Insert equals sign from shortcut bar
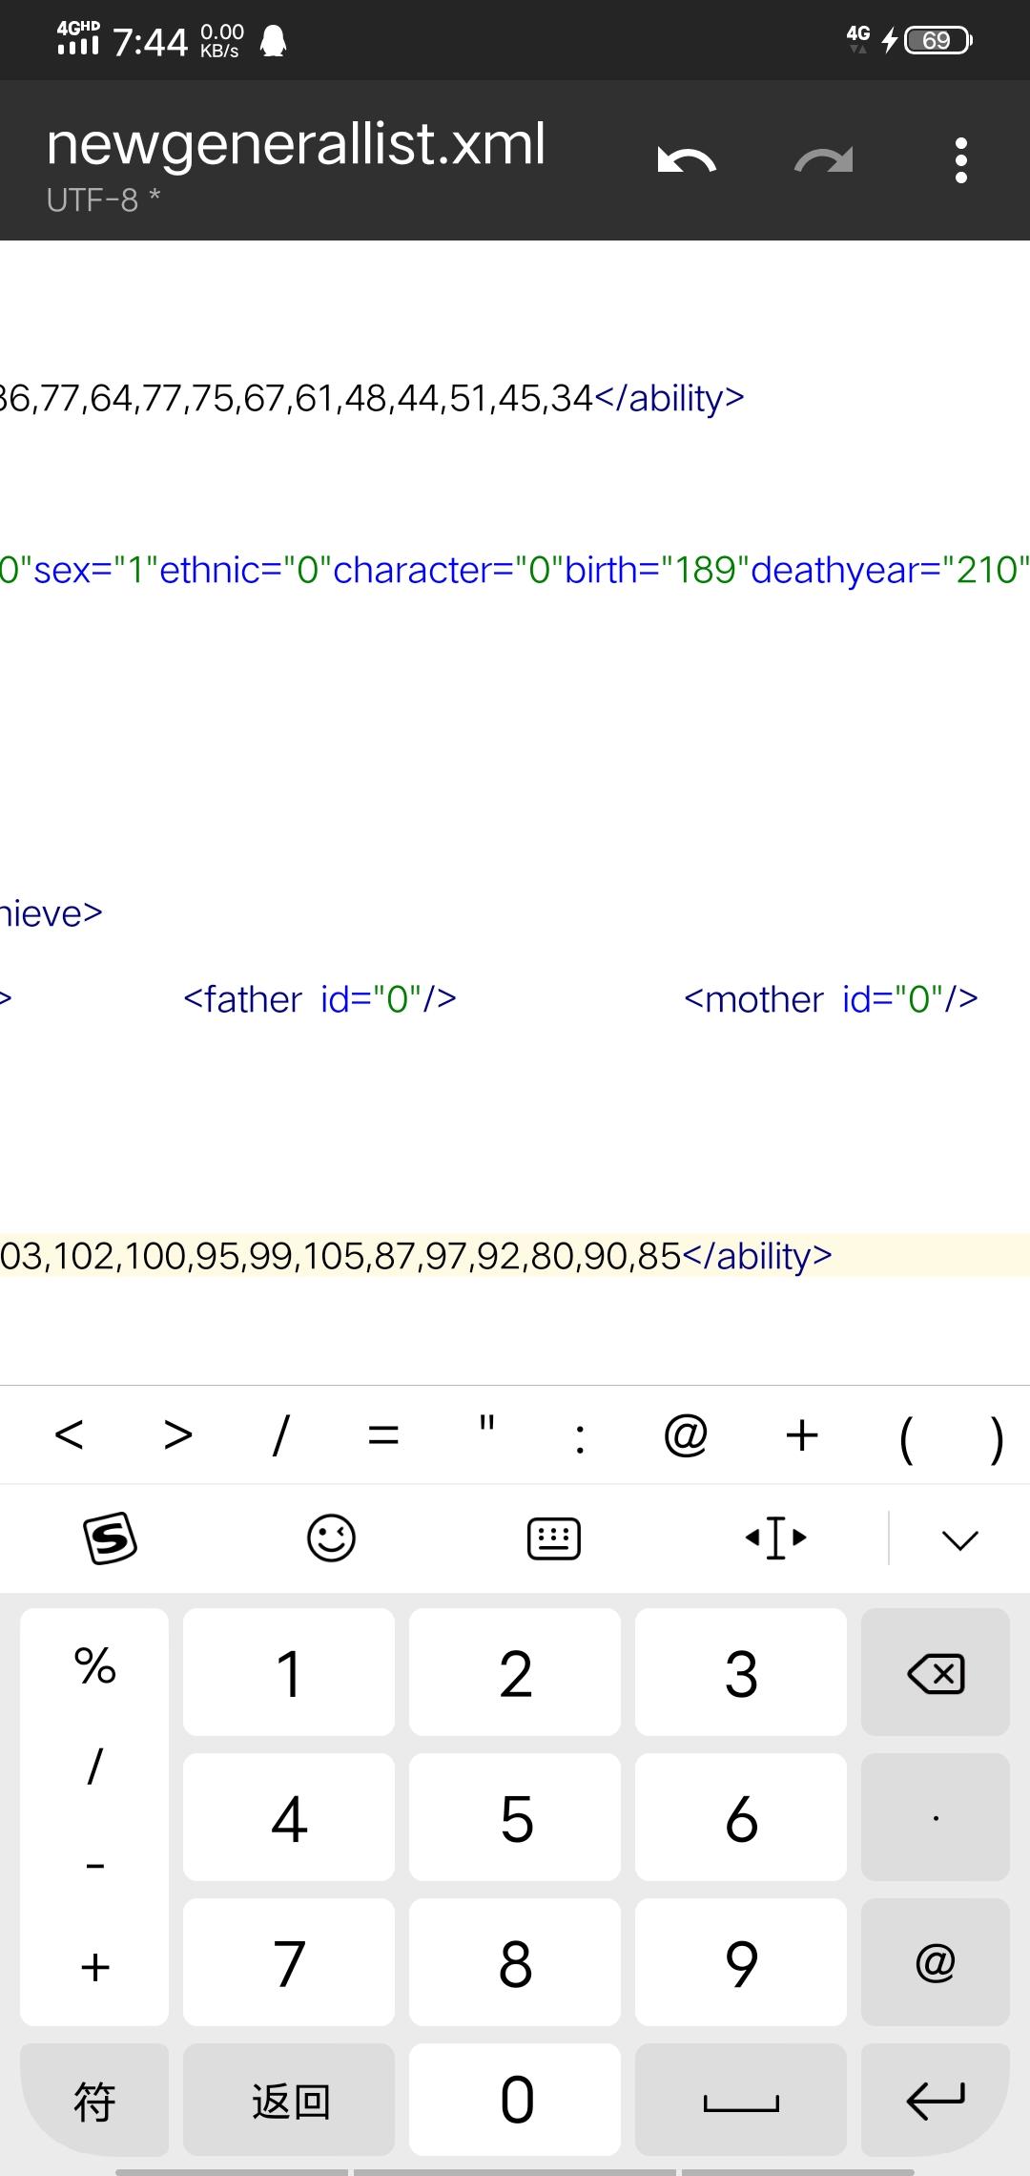1030x2176 pixels. pos(382,1434)
